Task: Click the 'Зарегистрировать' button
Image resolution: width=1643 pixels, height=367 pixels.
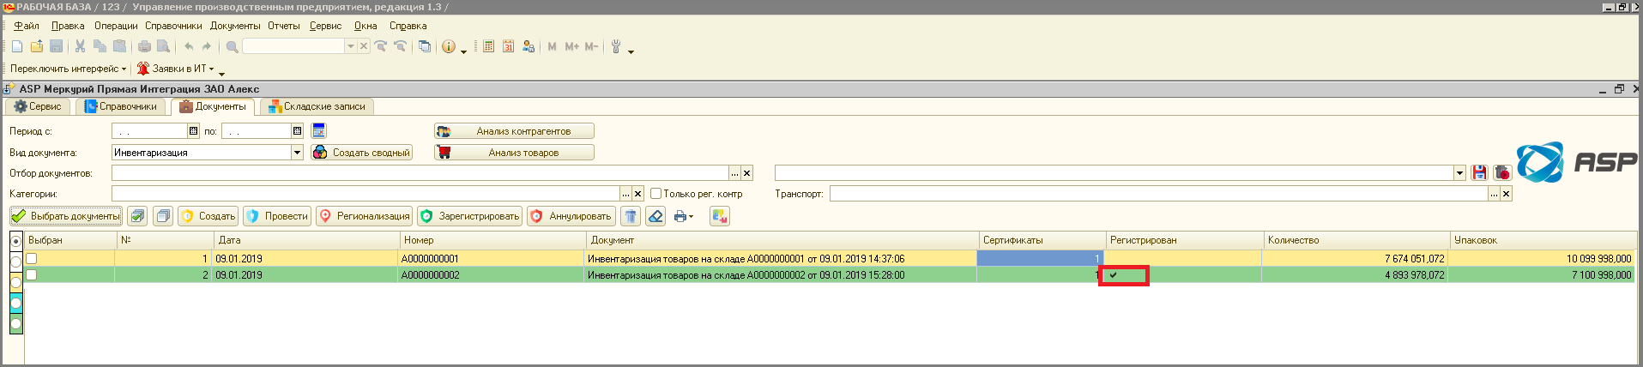Action: pyautogui.click(x=469, y=216)
